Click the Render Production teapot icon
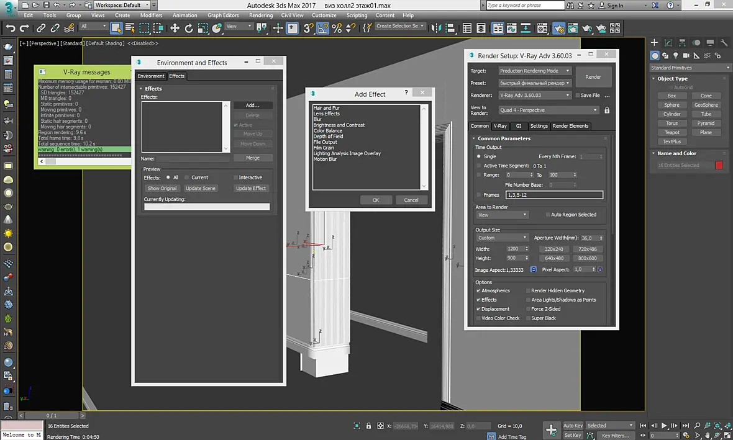Image resolution: width=733 pixels, height=440 pixels. tap(587, 28)
